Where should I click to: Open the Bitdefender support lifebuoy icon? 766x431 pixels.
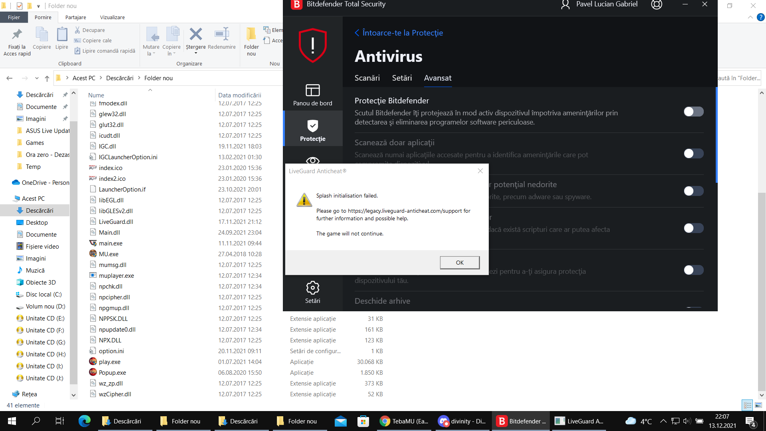656,4
